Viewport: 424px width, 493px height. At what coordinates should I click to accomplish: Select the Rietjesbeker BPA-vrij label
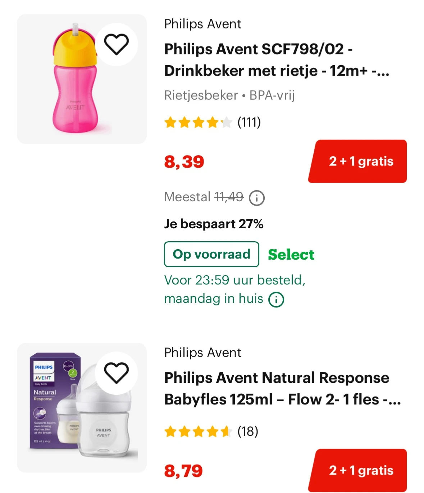(x=229, y=95)
